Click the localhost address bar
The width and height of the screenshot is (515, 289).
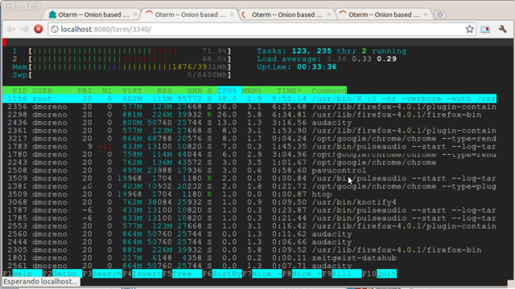coord(262,29)
